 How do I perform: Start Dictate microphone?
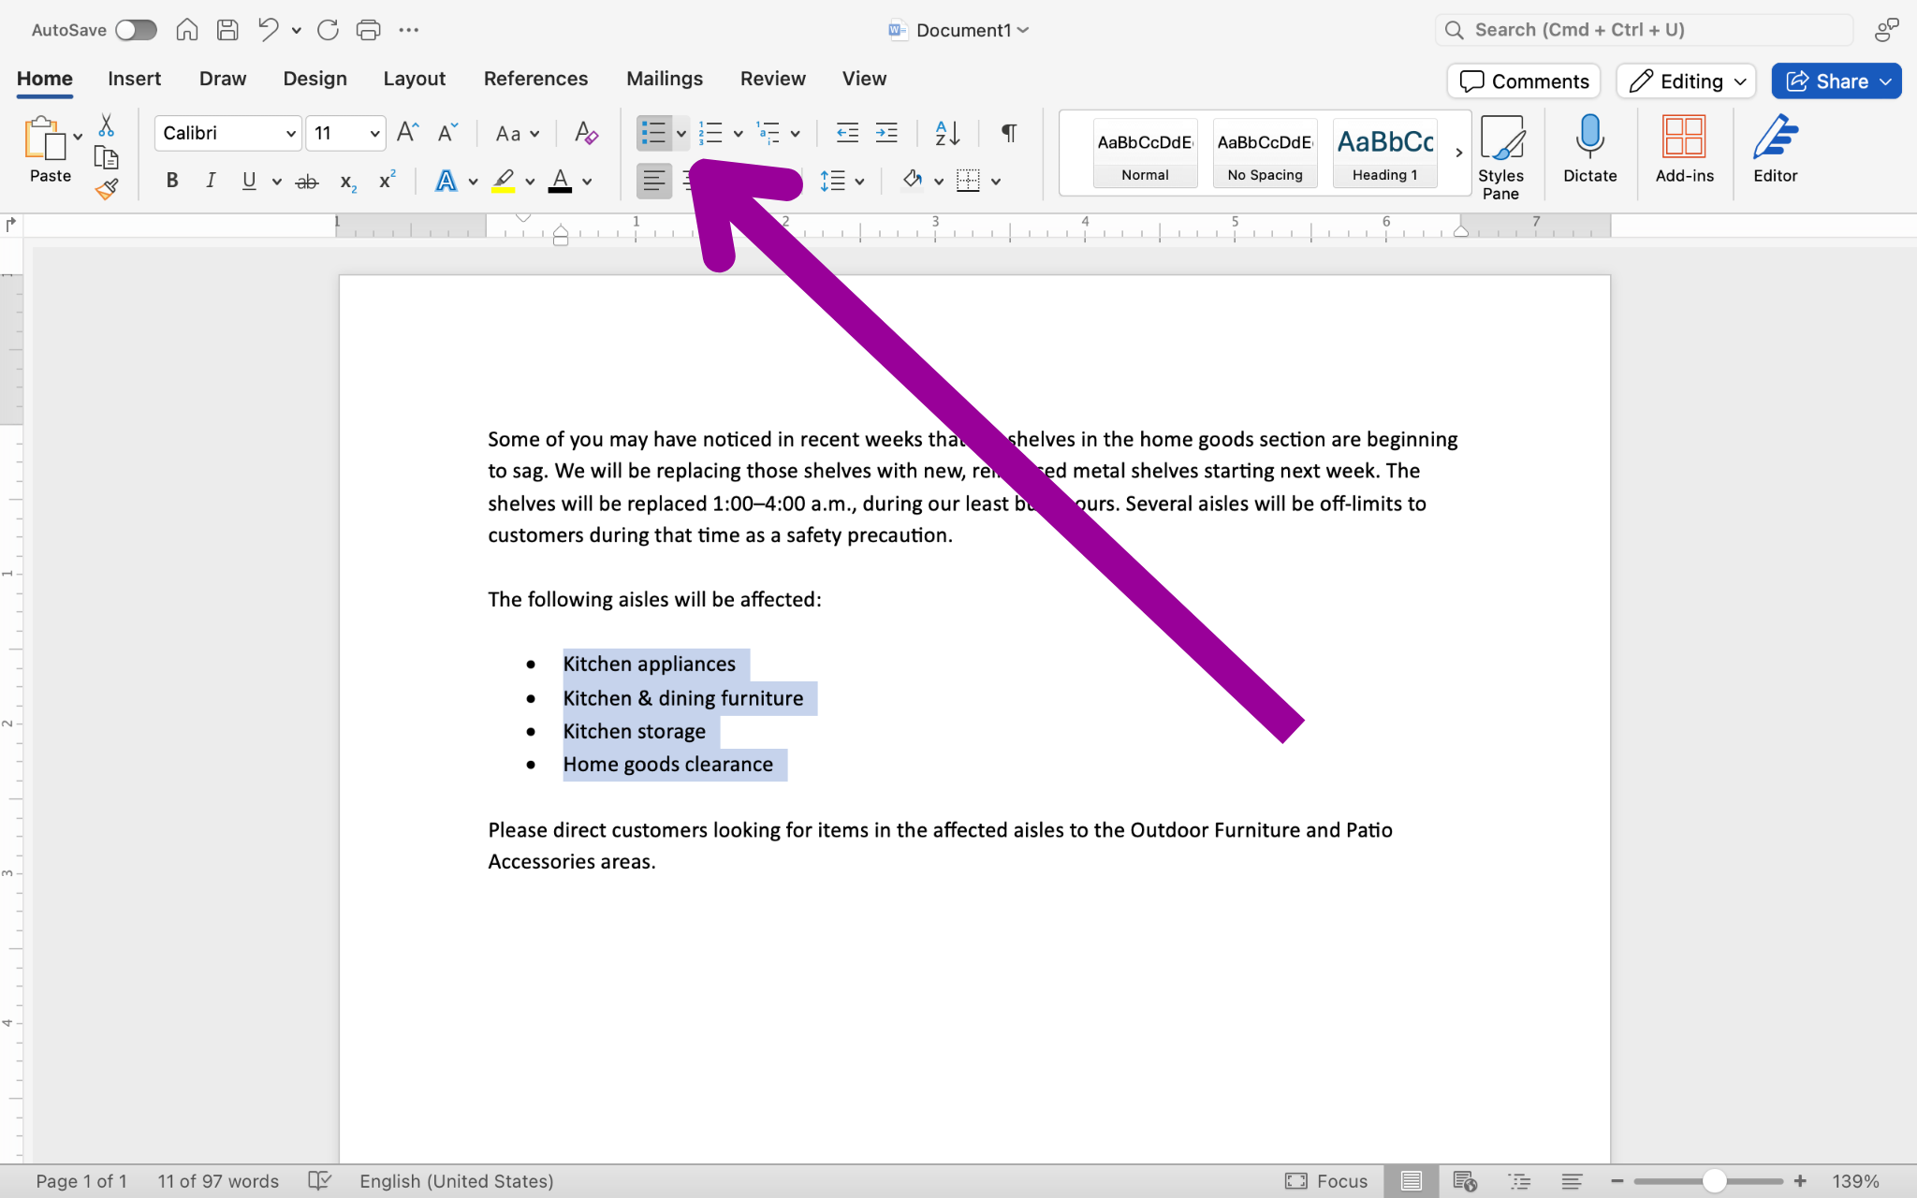tap(1589, 149)
